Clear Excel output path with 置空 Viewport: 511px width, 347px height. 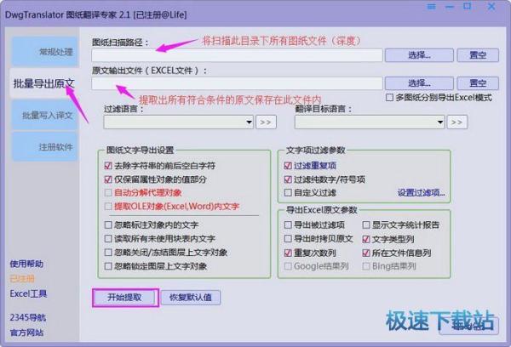(x=478, y=83)
